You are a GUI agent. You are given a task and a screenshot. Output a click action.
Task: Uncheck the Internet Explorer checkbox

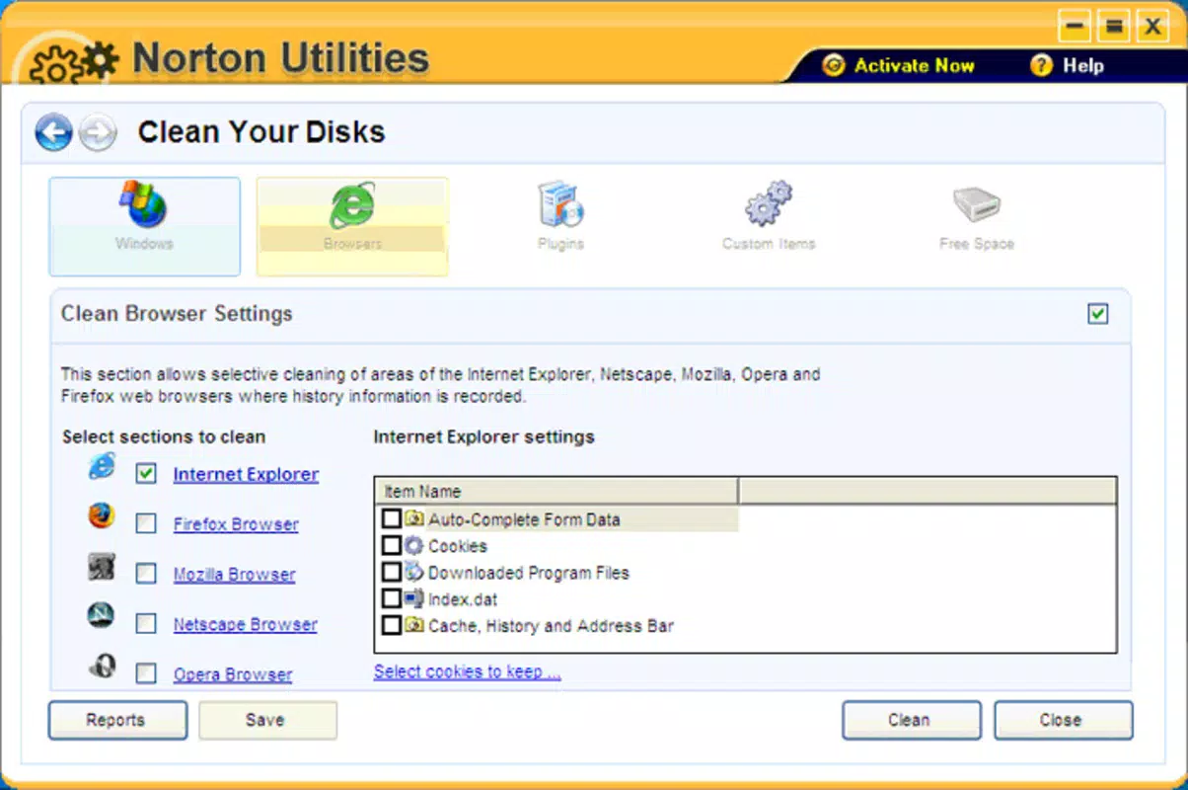click(x=146, y=474)
